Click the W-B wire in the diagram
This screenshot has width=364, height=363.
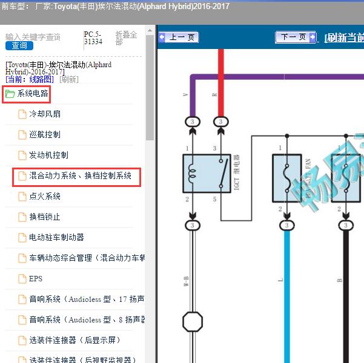tap(193, 272)
